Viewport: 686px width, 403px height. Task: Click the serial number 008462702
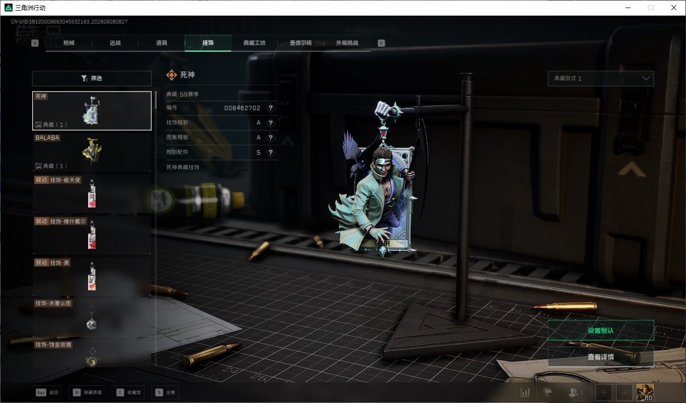(x=242, y=108)
